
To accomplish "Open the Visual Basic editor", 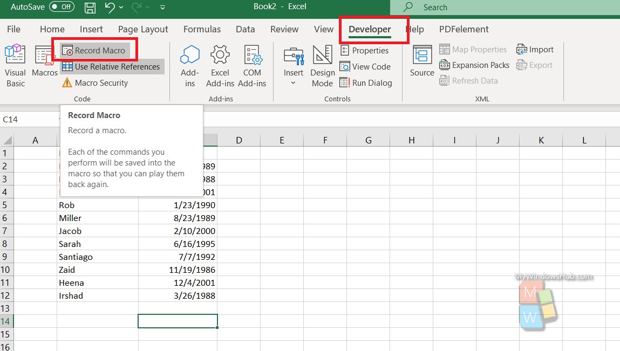I will [15, 66].
